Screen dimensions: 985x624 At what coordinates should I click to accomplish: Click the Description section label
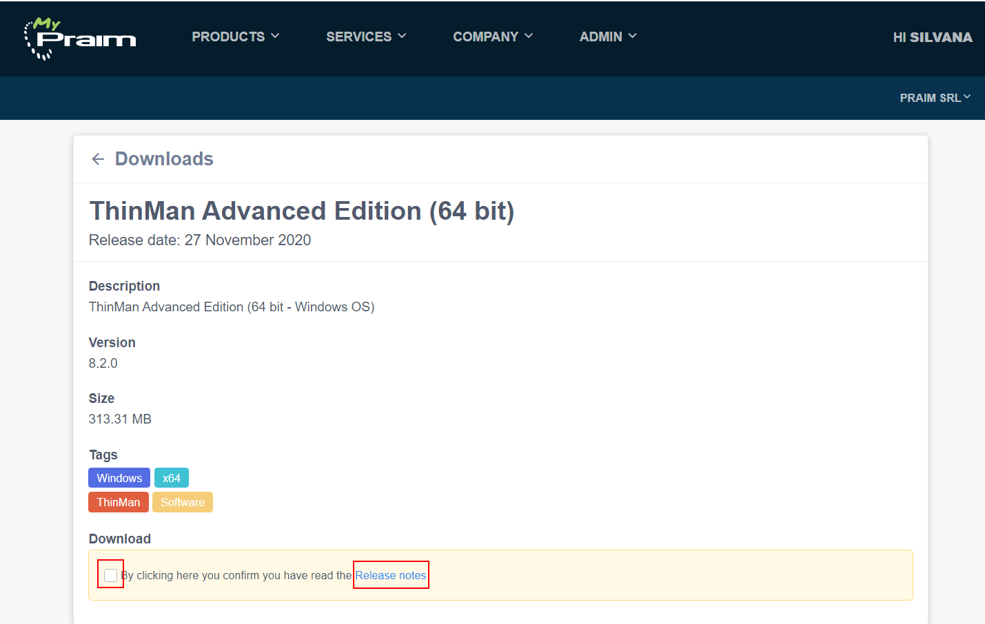click(x=125, y=286)
